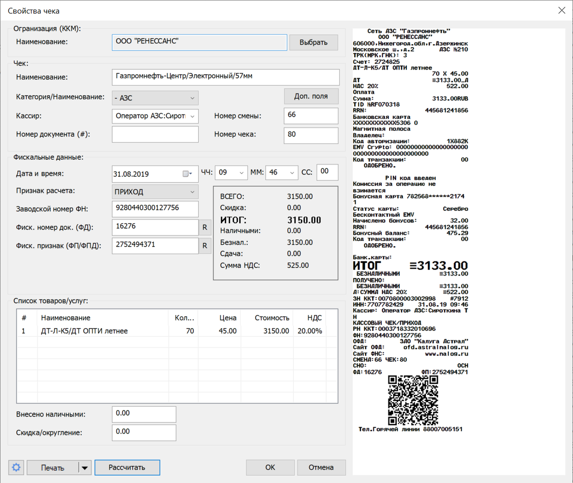This screenshot has height=483, width=573.
Task: Click the Цена column header
Action: 220,318
